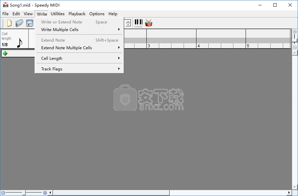Click the horizontal scrollbar right arrow
Screen dimensions: 298x196
click(x=289, y=193)
